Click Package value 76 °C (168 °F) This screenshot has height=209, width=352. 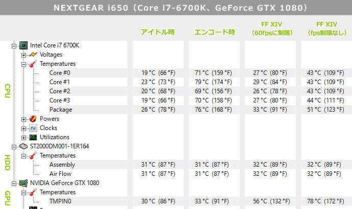[213, 110]
